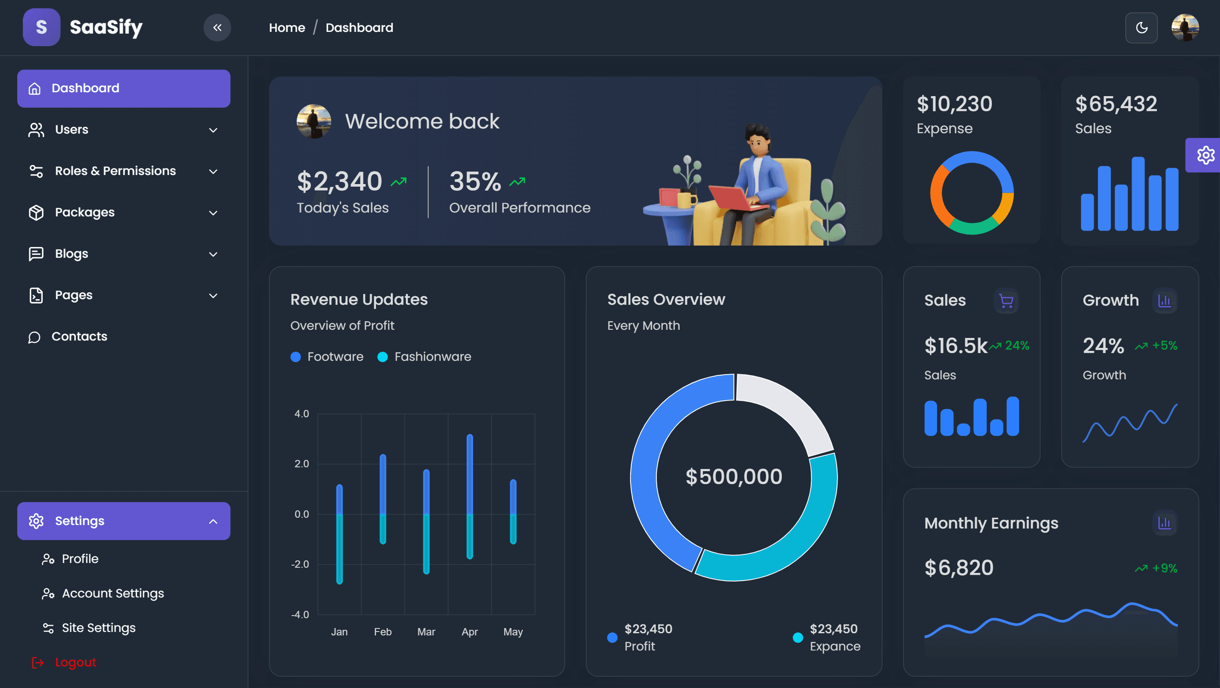Collapse the sidebar with the double-arrow button

[x=217, y=28]
